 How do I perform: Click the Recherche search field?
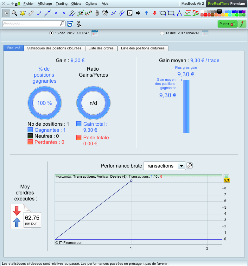34,24
